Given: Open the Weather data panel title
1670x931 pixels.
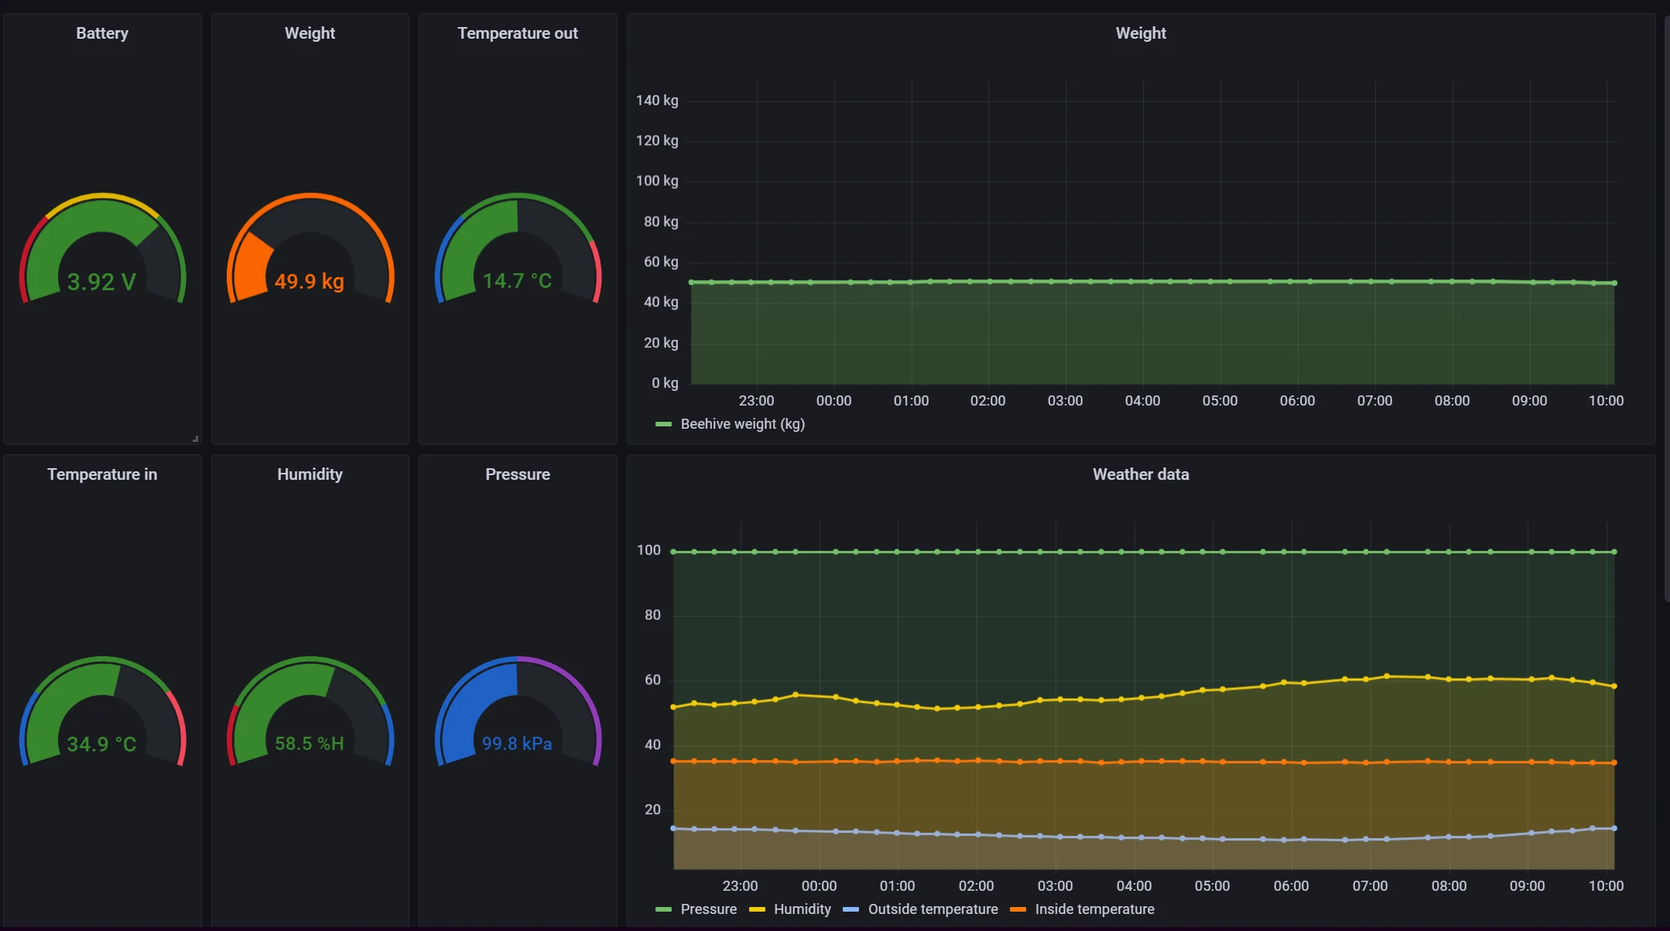Looking at the screenshot, I should [1141, 474].
